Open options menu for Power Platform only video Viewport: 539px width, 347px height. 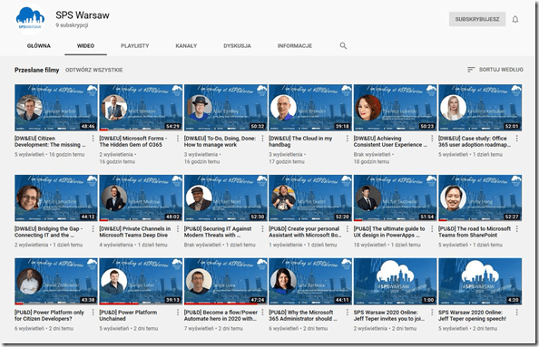tap(93, 313)
